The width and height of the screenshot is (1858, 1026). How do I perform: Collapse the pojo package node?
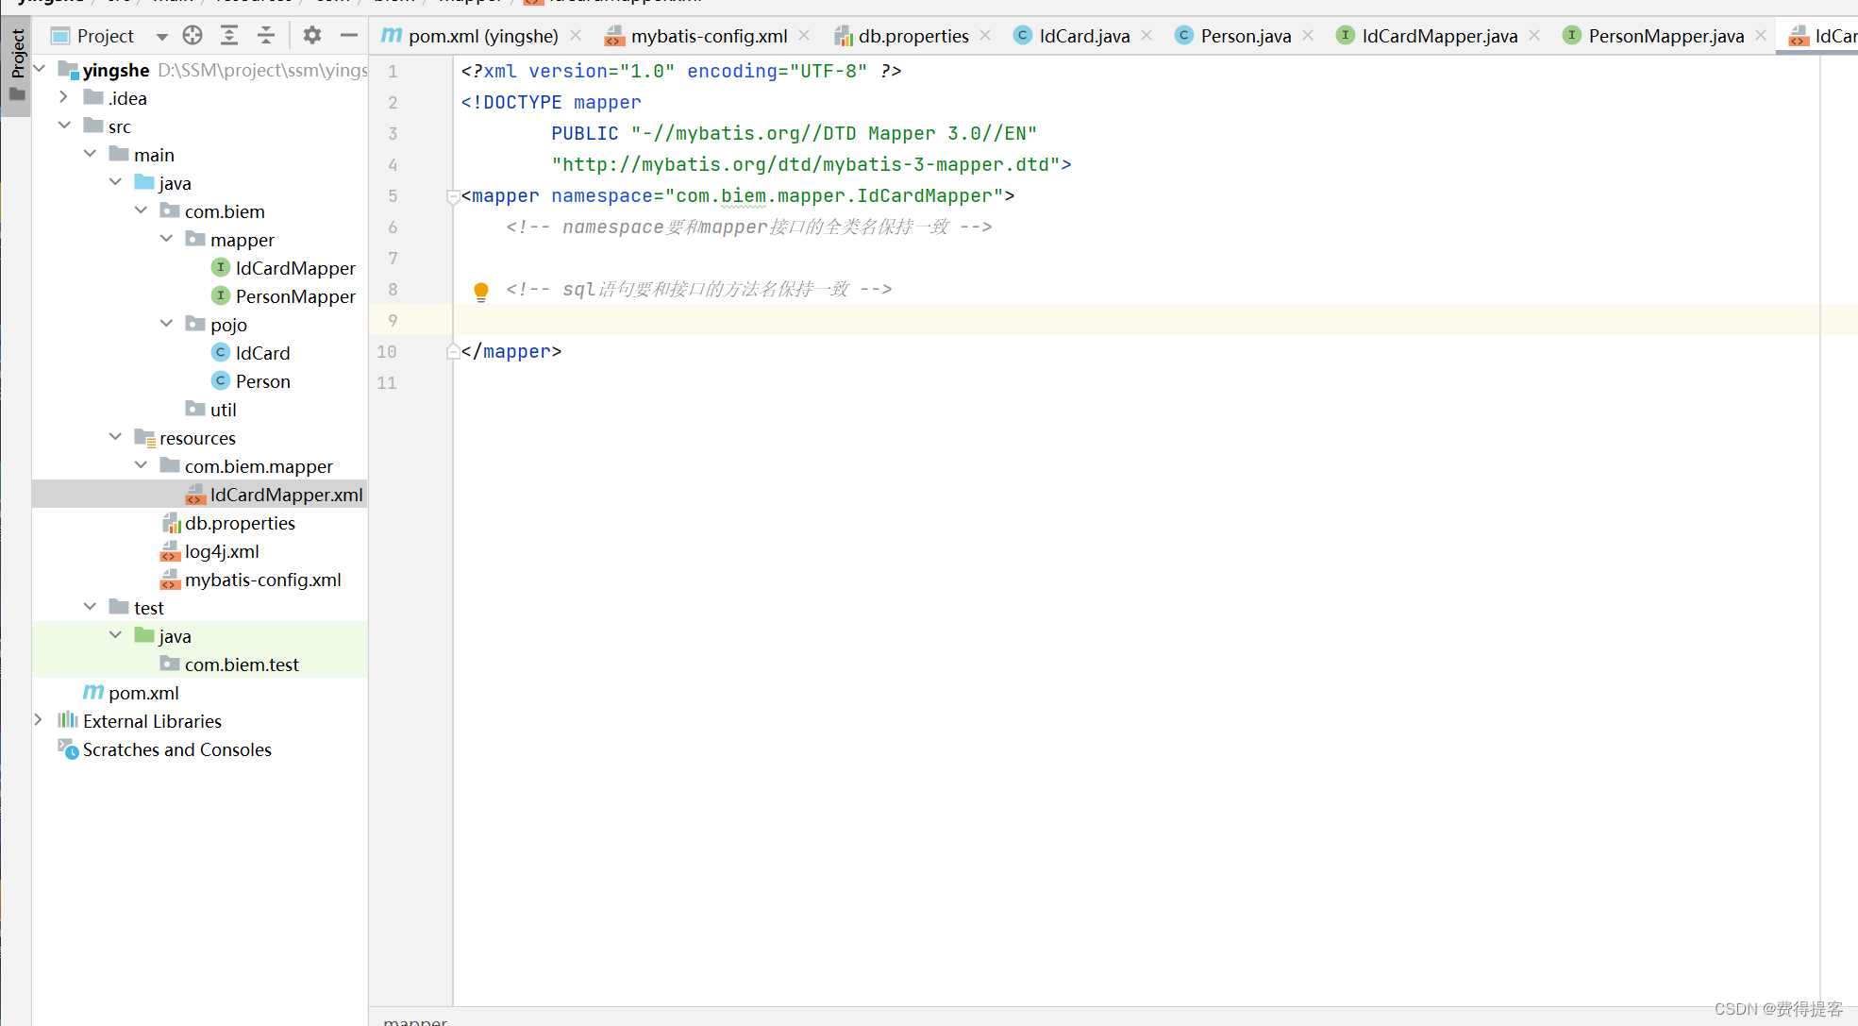[167, 324]
